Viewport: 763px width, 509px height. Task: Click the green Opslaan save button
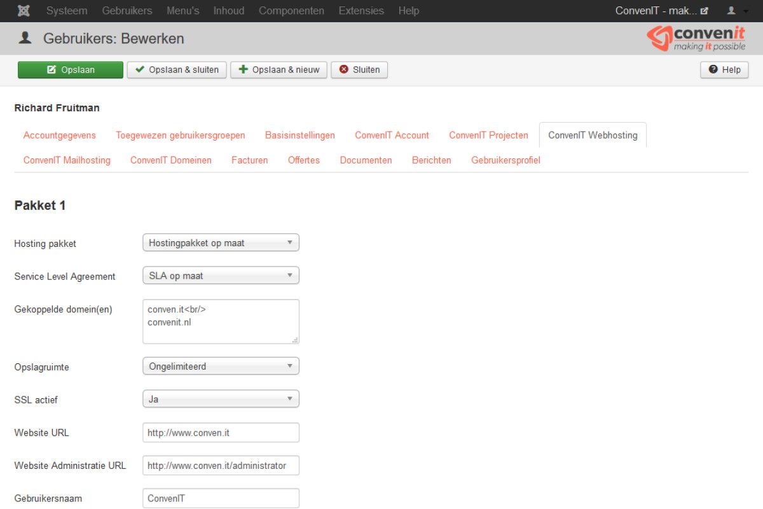pos(71,70)
